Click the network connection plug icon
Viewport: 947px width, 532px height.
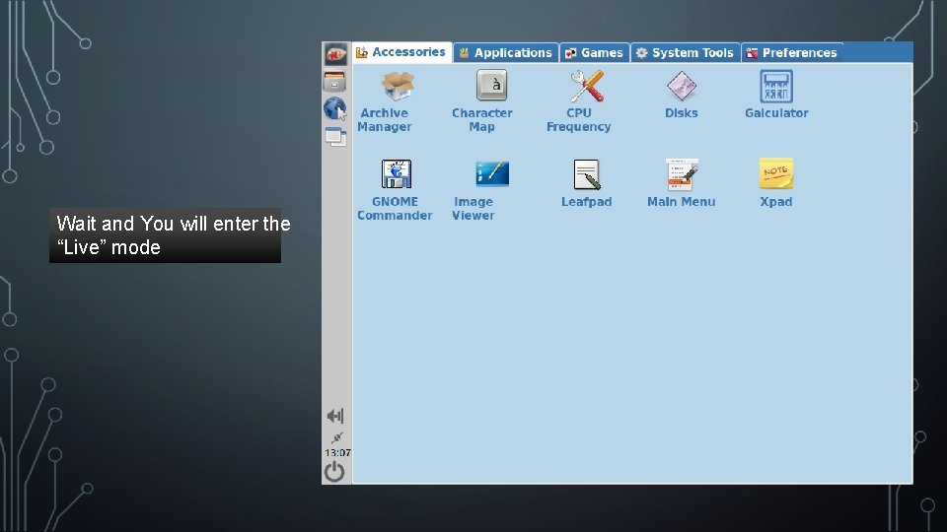[x=336, y=437]
